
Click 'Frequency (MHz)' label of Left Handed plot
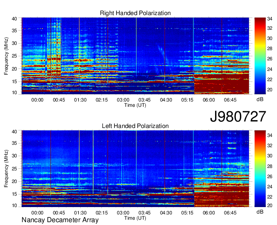click(x=6, y=169)
